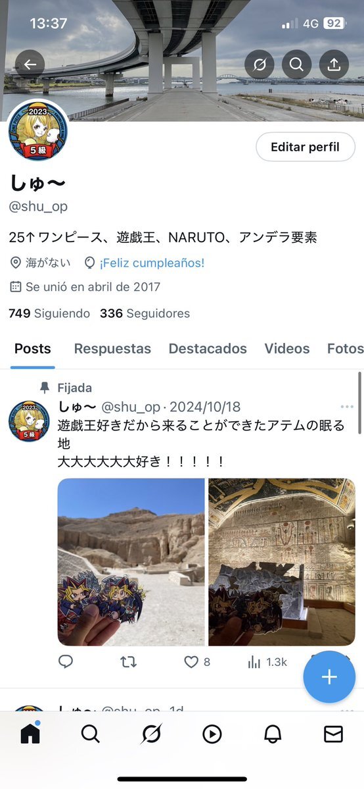The image size is (364, 789).
Task: Open notifications bell
Action: click(x=273, y=734)
